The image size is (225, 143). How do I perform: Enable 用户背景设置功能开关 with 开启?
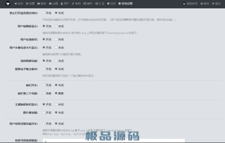(44, 123)
